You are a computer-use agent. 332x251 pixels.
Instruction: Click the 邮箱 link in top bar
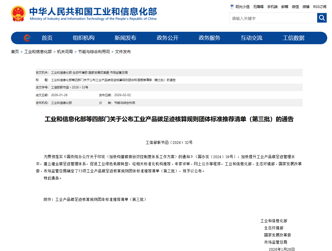(285, 7)
